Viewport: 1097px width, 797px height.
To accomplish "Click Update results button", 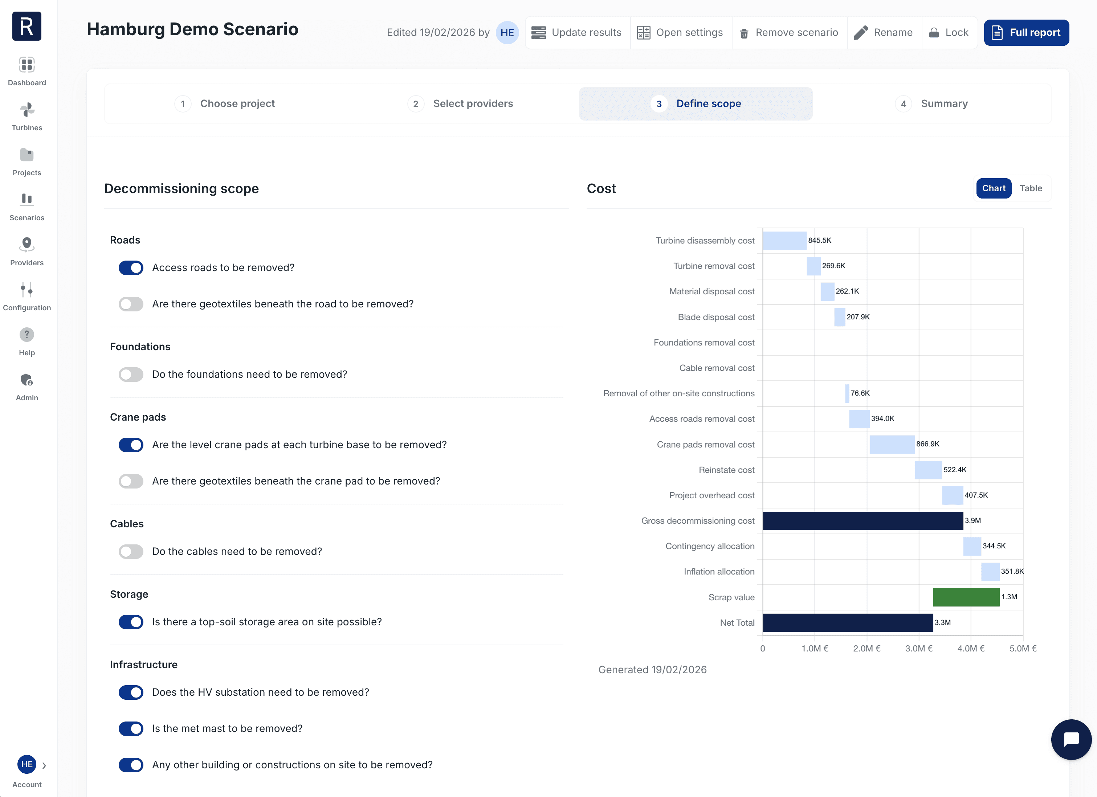I will click(576, 32).
